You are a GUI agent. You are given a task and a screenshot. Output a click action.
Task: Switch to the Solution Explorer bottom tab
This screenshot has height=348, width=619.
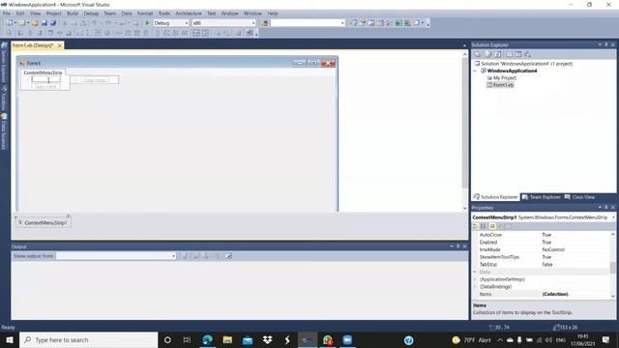[496, 197]
